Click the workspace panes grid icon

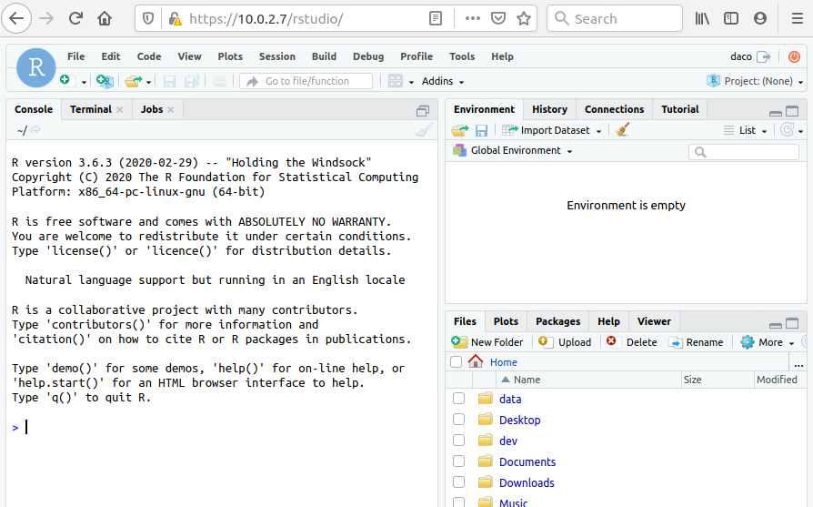[396, 81]
